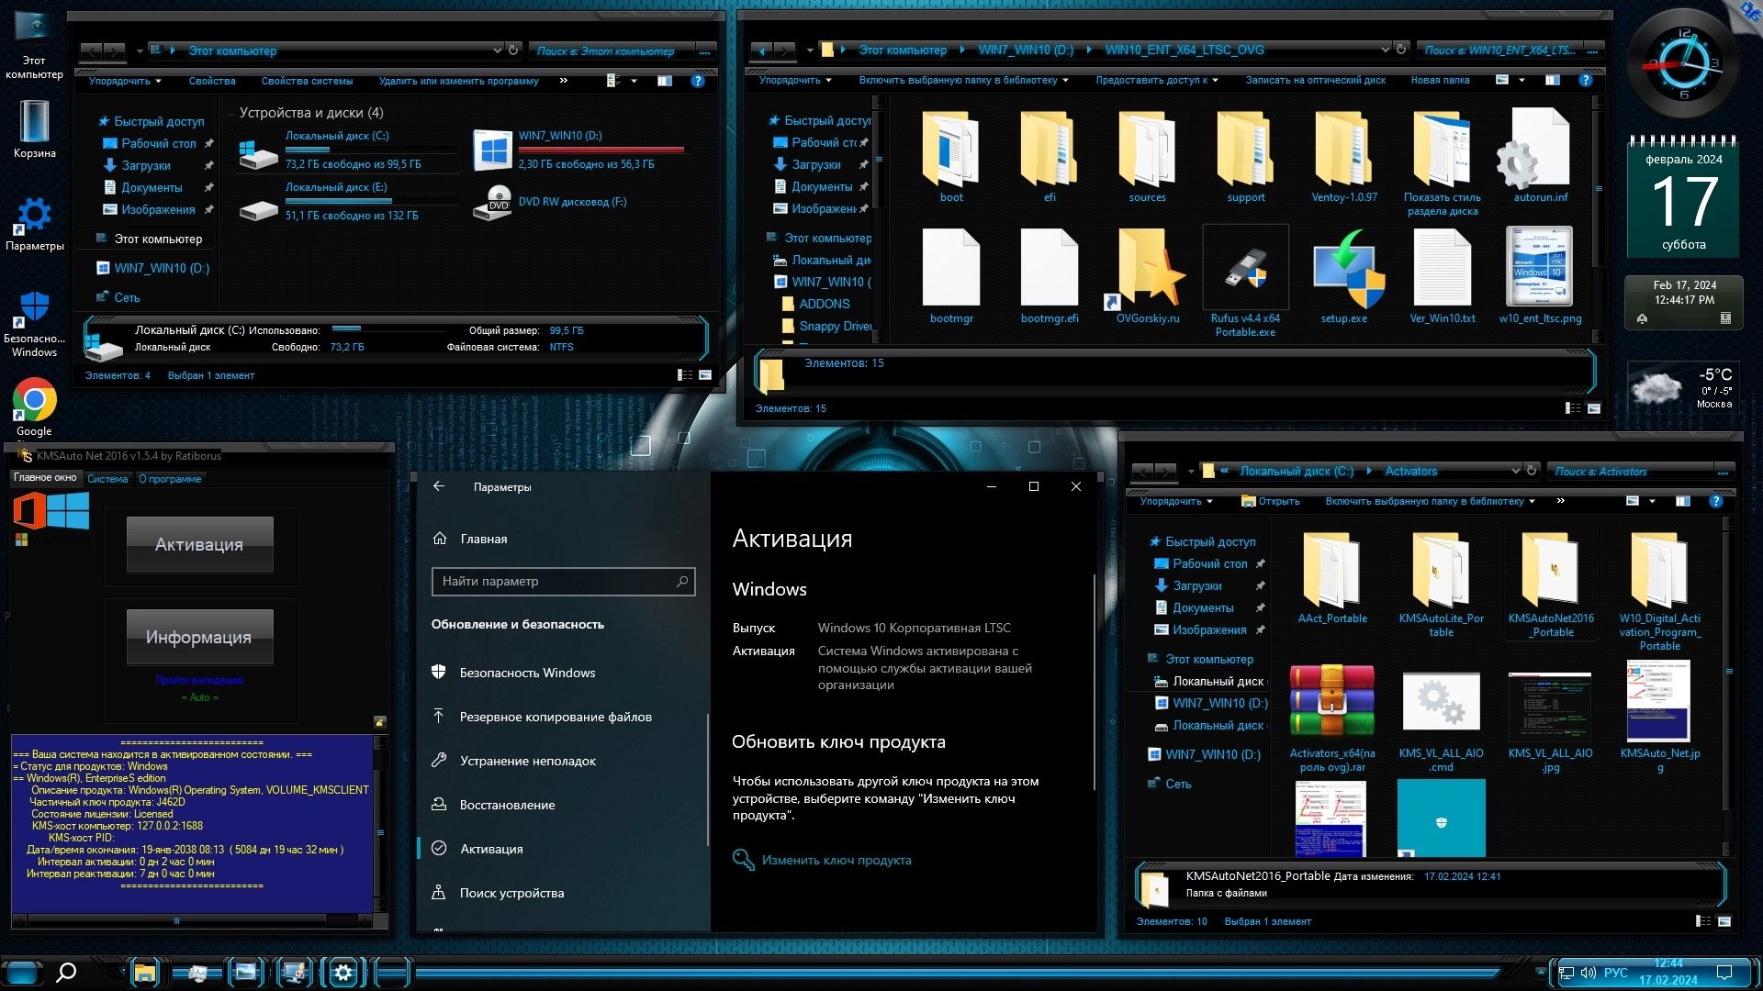Click Изменить ключ продукта link

836,861
